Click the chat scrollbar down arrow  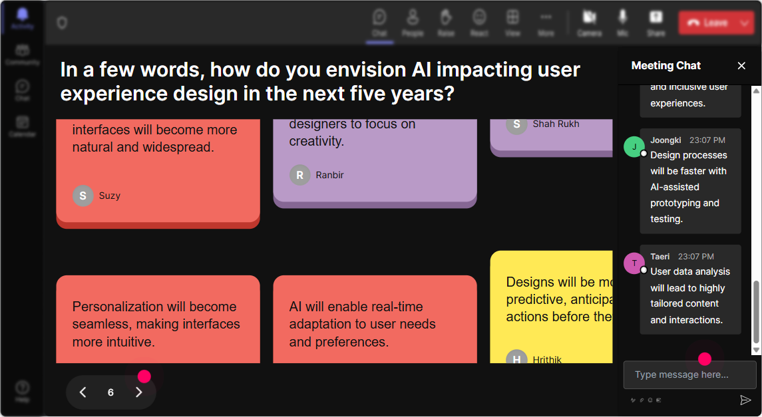(x=756, y=350)
